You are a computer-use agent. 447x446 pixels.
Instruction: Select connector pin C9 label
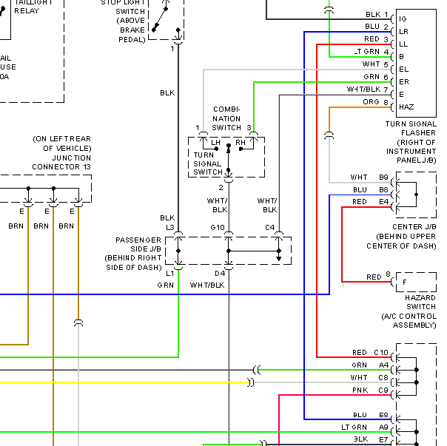coord(383,391)
